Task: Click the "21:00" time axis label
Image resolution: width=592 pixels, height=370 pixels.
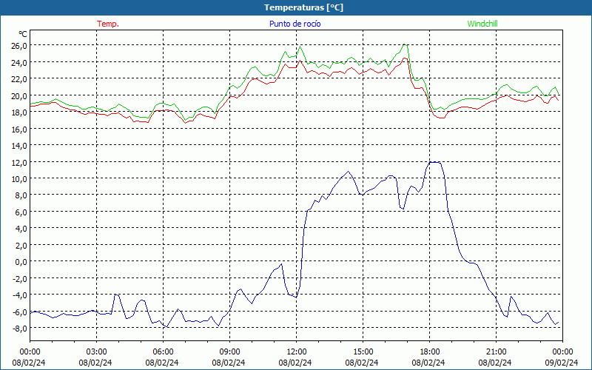Action: (x=495, y=352)
